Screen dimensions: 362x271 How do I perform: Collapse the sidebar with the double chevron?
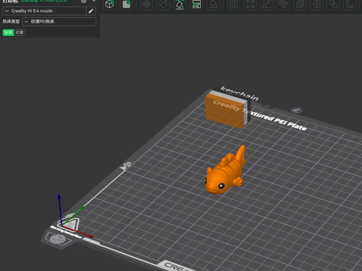point(94,1)
